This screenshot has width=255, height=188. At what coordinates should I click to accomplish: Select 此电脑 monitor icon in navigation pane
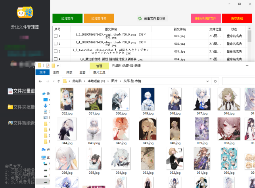click(43, 157)
